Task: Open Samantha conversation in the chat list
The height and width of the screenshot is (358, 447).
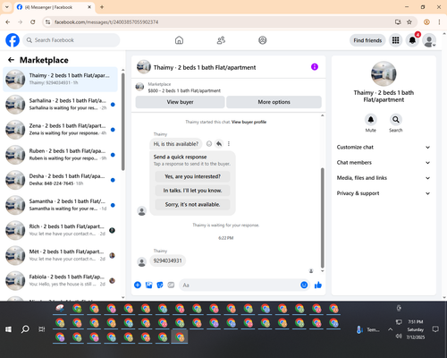Action: point(61,205)
